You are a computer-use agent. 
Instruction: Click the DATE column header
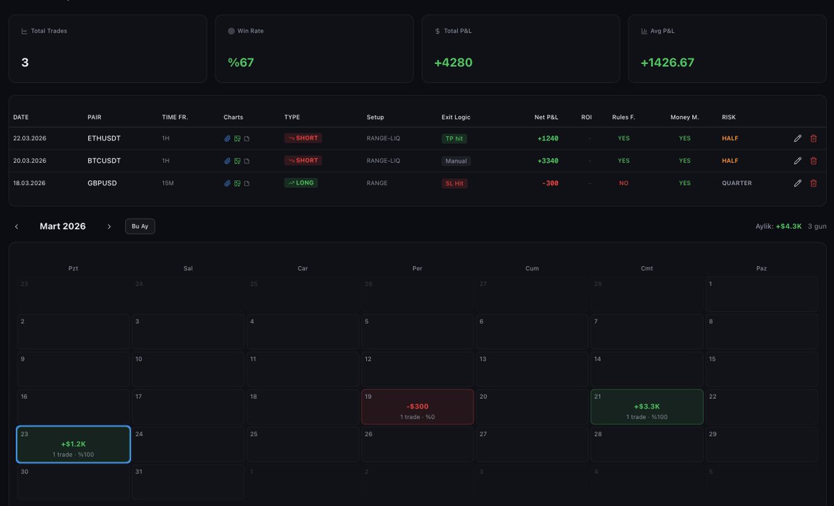(21, 117)
